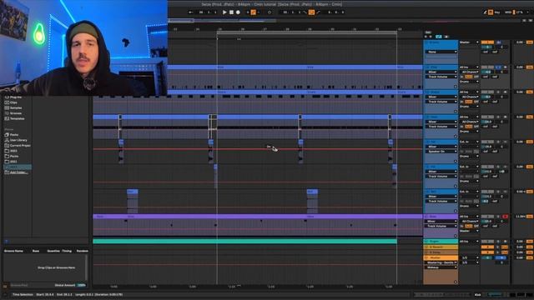Image resolution: width=534 pixels, height=300 pixels.
Task: Toggle the A Reverb return activator
Action: (487, 247)
